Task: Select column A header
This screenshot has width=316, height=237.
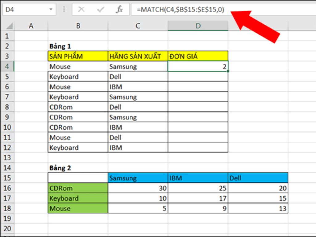Action: (x=31, y=26)
